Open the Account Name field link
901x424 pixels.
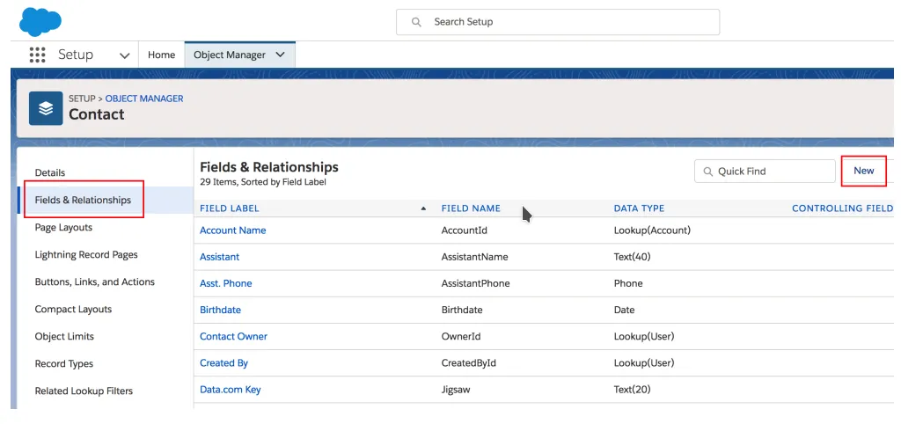coord(232,230)
